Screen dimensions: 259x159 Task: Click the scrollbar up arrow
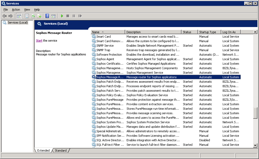255,32
